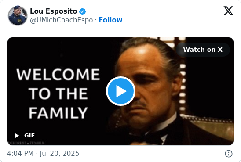
Task: Click the WELCOME text in the GIF
Action: [58, 74]
